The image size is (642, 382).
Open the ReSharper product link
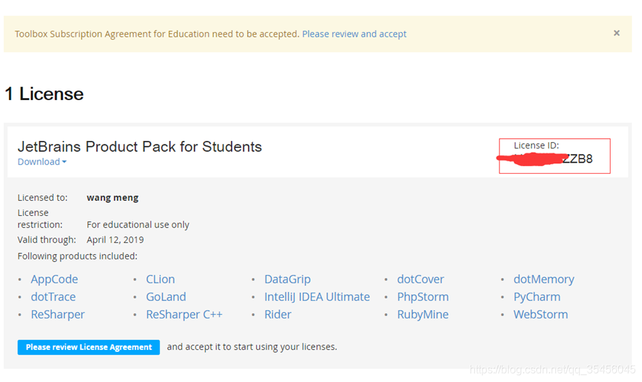coord(58,314)
